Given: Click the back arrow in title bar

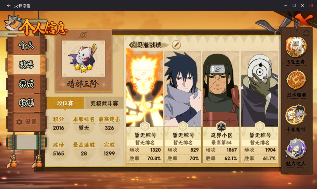Looking at the screenshot, I should coord(9,5).
